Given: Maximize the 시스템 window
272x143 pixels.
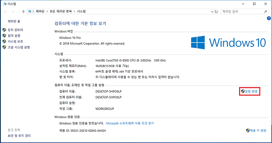Looking at the screenshot, I should (x=254, y=4).
